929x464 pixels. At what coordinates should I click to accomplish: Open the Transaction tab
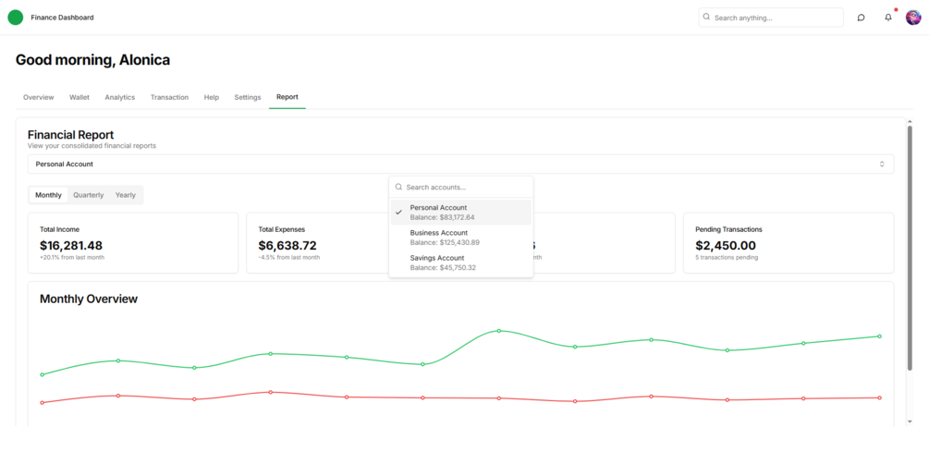[x=169, y=97]
